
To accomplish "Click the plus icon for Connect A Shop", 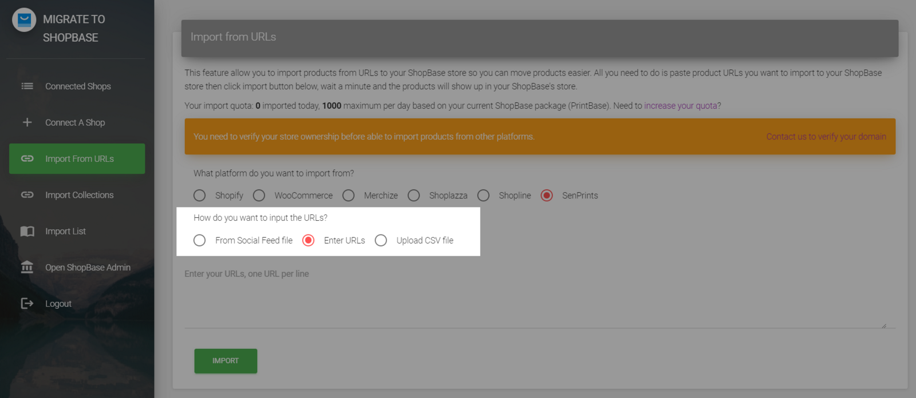I will tap(27, 122).
